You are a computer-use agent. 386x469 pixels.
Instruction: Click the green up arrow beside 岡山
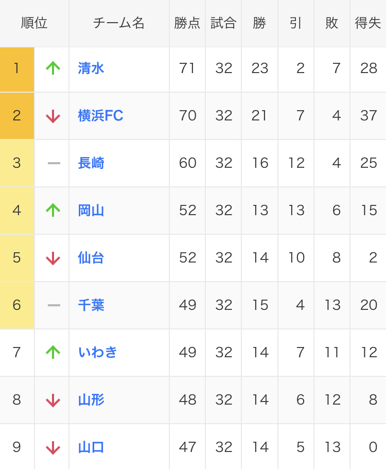53,210
